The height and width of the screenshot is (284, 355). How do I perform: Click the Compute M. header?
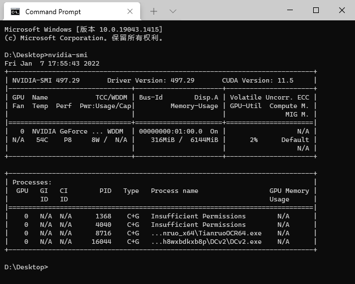(289, 106)
